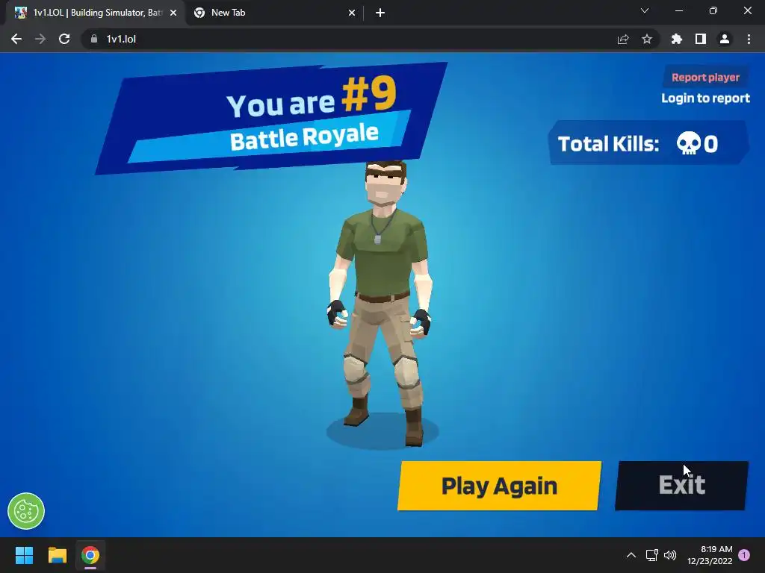Viewport: 765px width, 573px height.
Task: Open a new browser tab with plus
Action: click(380, 13)
